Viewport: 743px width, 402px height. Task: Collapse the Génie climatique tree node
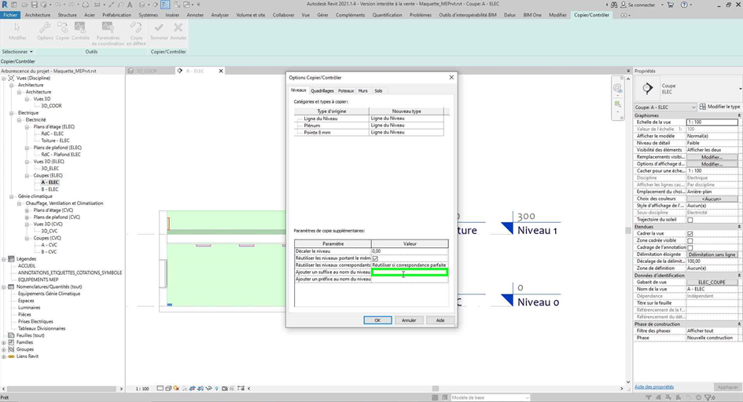11,196
